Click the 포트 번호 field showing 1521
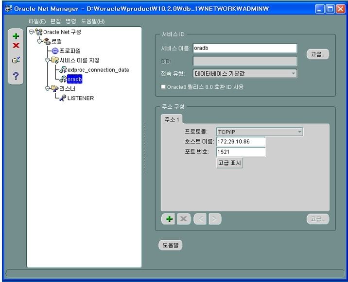The image size is (348, 282). coord(241,152)
